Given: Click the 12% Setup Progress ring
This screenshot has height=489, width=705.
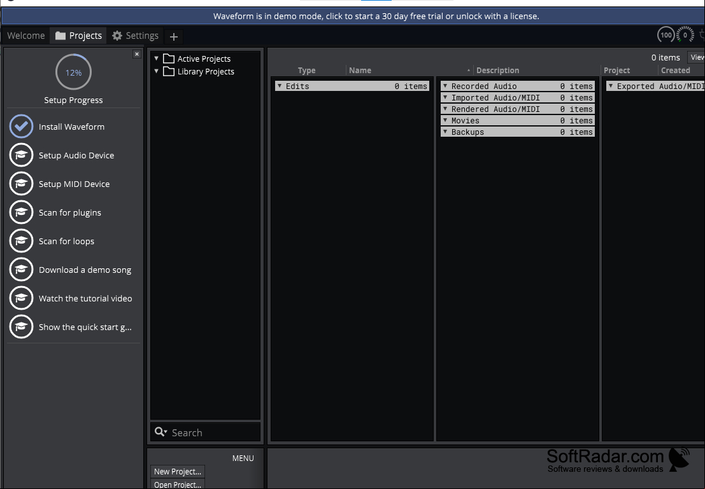Looking at the screenshot, I should pyautogui.click(x=73, y=72).
